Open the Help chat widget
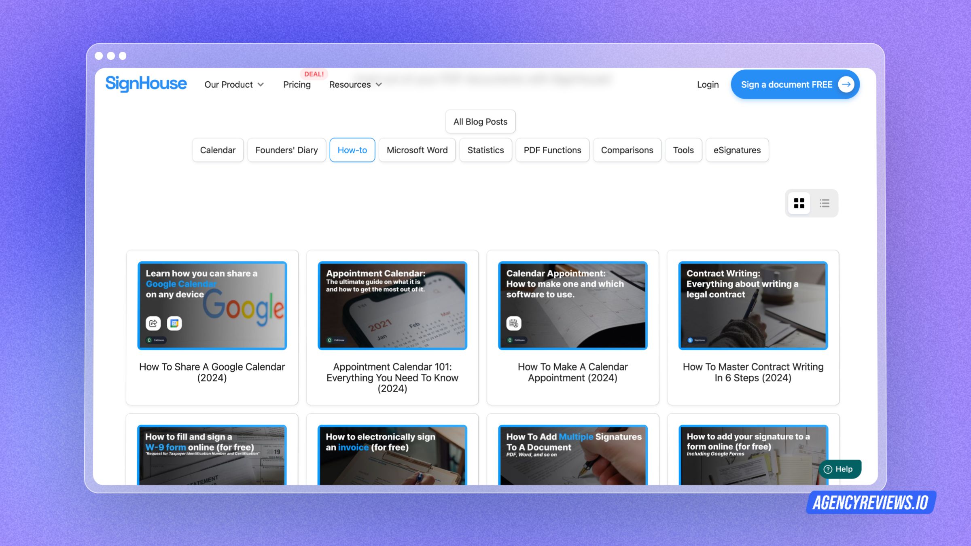Screen dimensions: 971x546 pyautogui.click(x=840, y=469)
